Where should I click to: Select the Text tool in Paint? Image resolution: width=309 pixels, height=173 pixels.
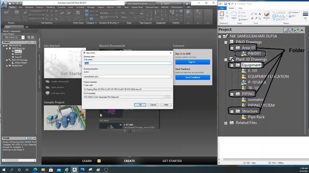pos(260,14)
